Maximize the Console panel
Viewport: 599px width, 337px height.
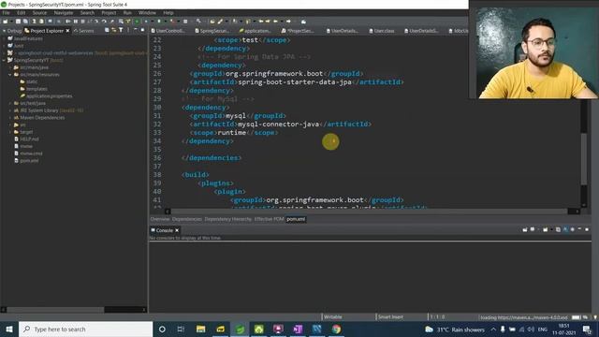[x=587, y=229]
